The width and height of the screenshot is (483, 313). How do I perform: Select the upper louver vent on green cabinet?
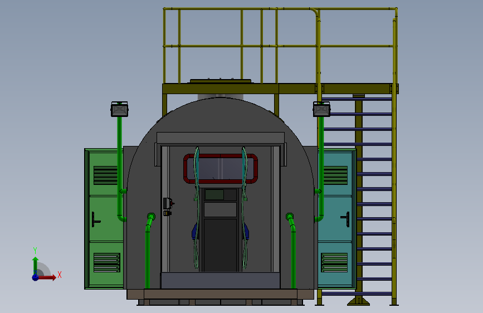(x=105, y=175)
